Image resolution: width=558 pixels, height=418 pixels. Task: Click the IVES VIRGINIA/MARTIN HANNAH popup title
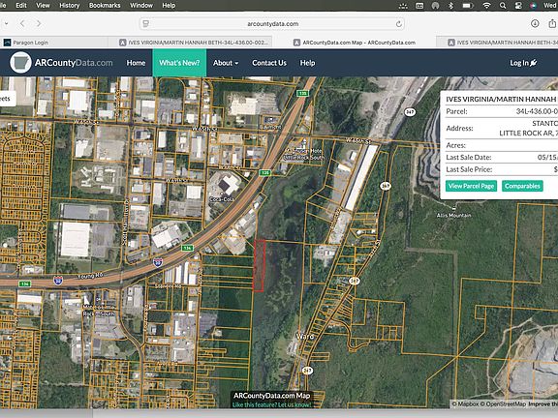pos(502,99)
